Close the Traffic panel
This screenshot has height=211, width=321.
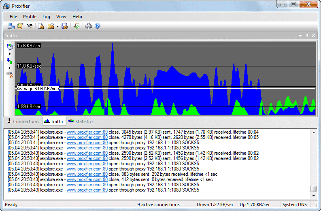313,36
